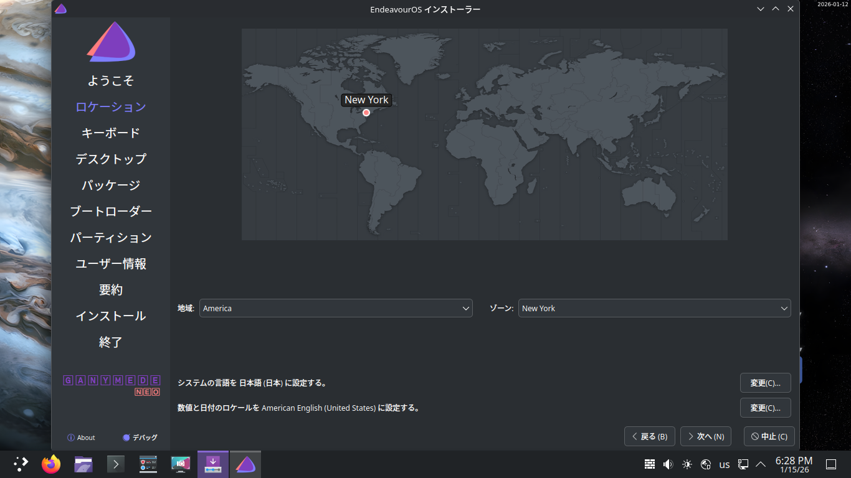851x478 pixels.
Task: Select the キーボード step in sidebar
Action: (111, 133)
